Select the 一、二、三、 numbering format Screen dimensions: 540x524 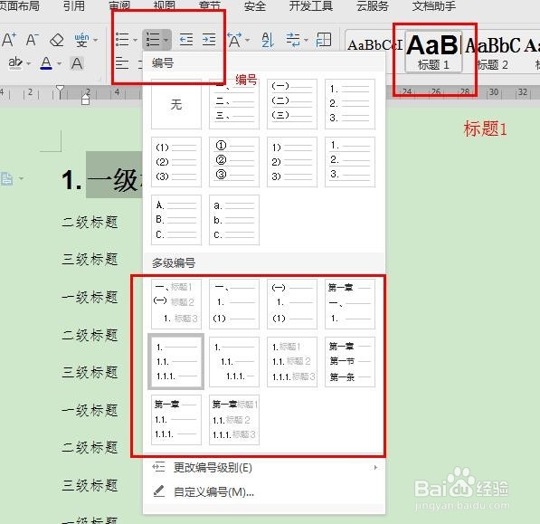point(234,104)
